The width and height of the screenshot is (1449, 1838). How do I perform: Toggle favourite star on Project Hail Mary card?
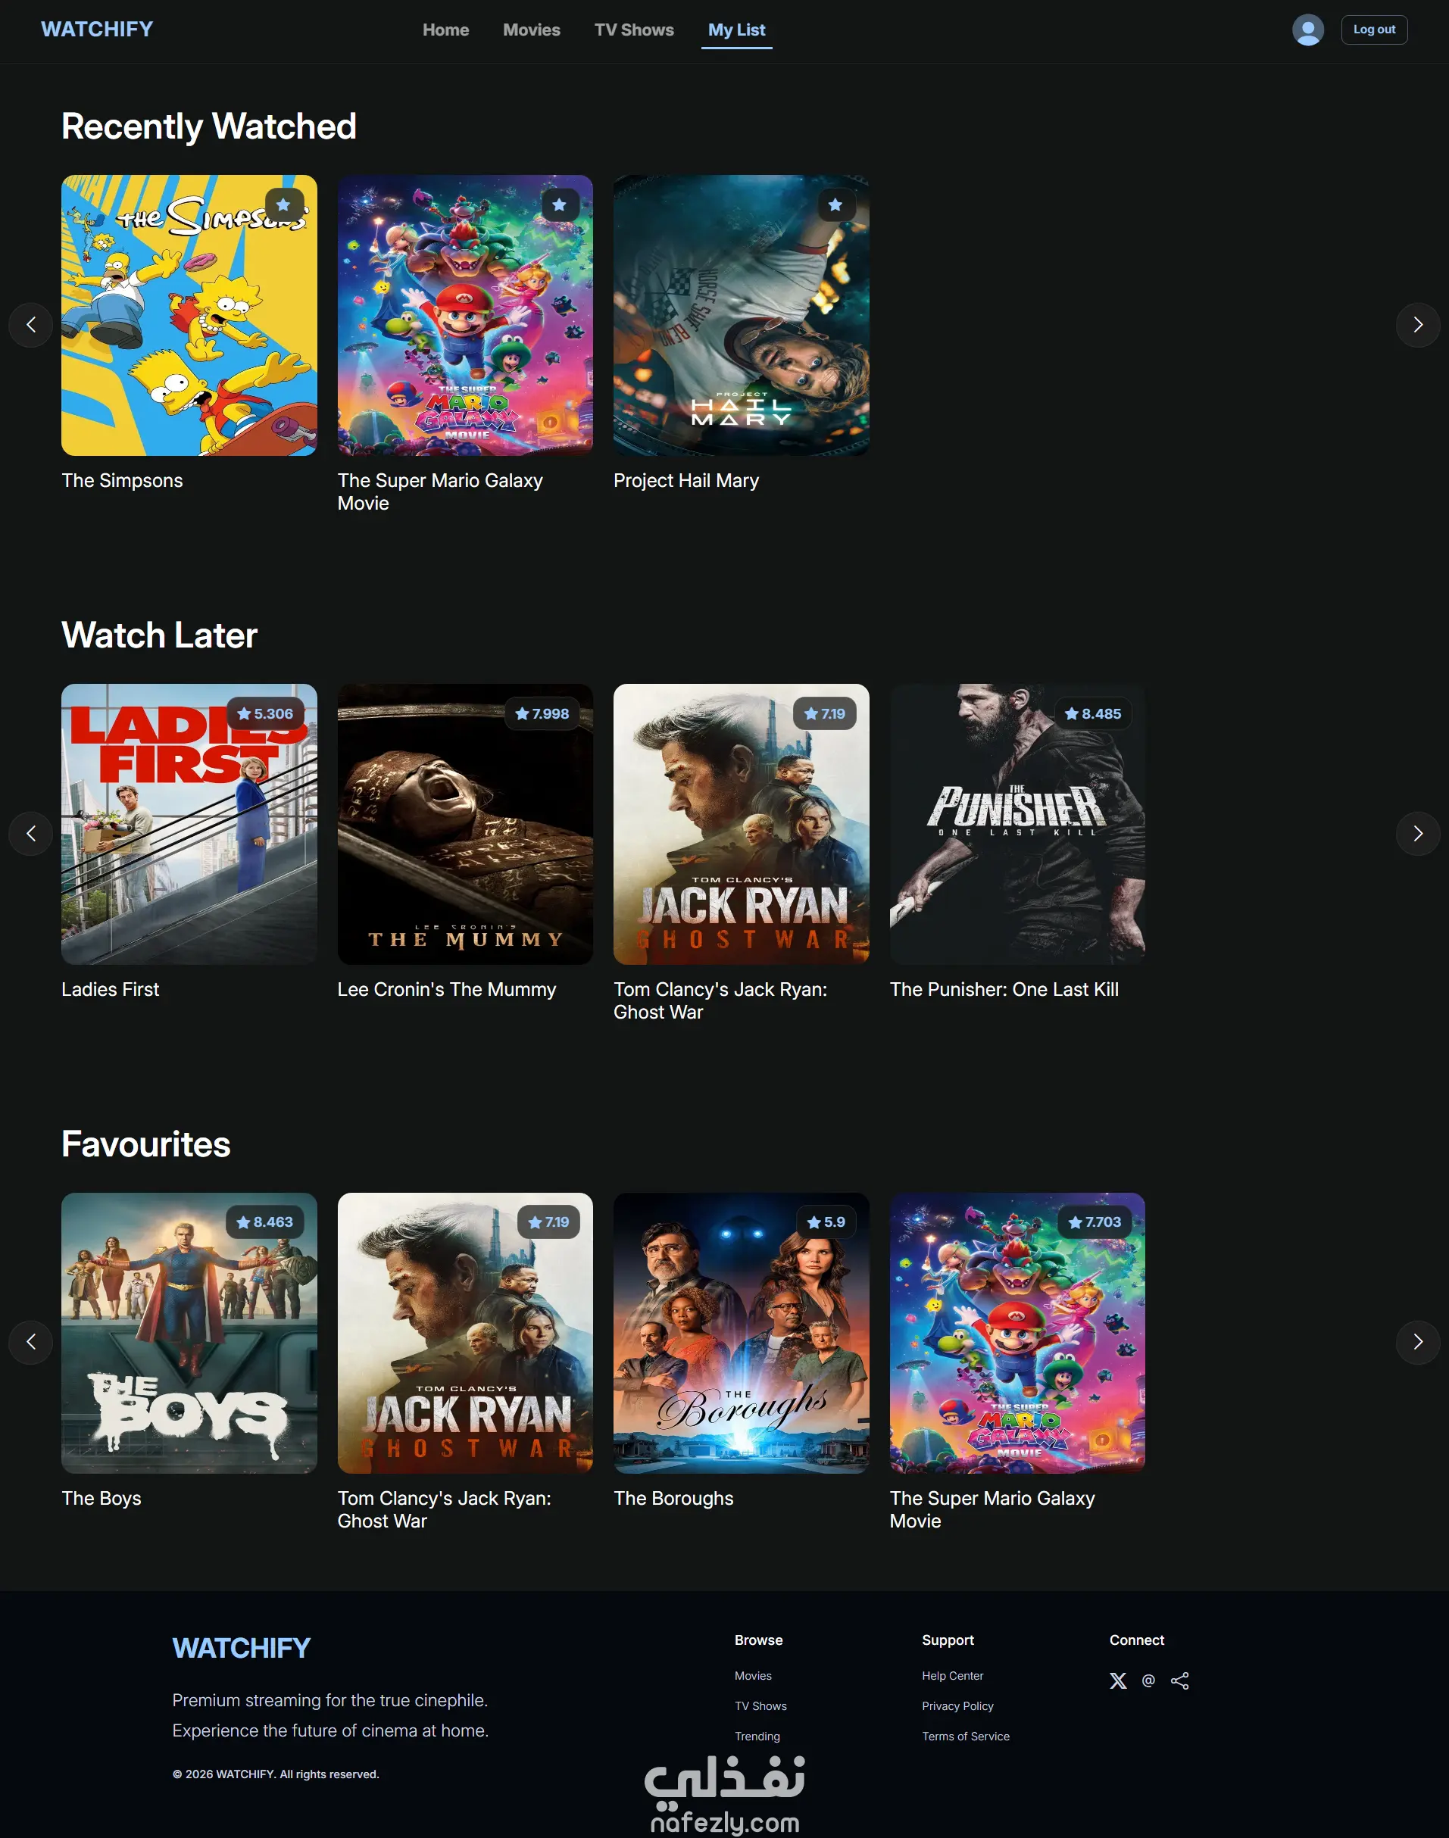[835, 205]
